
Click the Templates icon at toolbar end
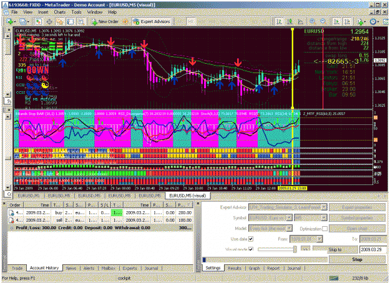tap(386, 22)
